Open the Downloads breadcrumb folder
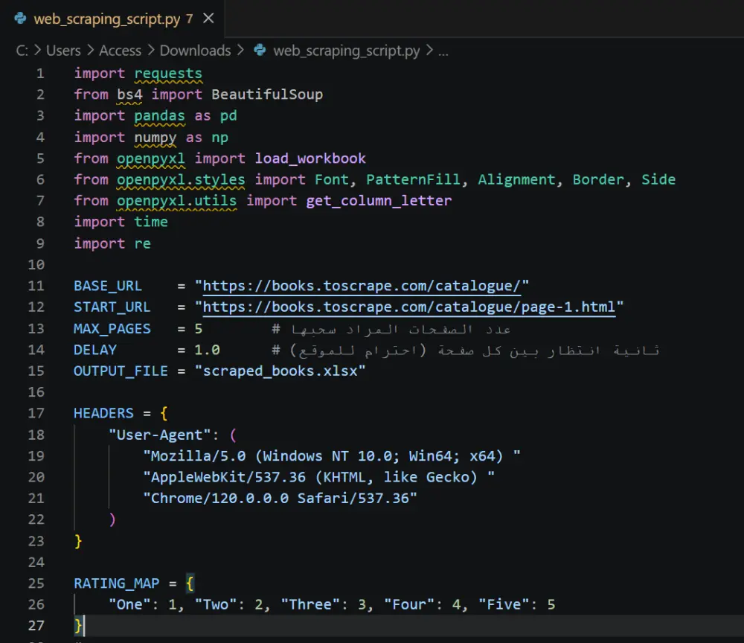This screenshot has width=744, height=643. 195,51
